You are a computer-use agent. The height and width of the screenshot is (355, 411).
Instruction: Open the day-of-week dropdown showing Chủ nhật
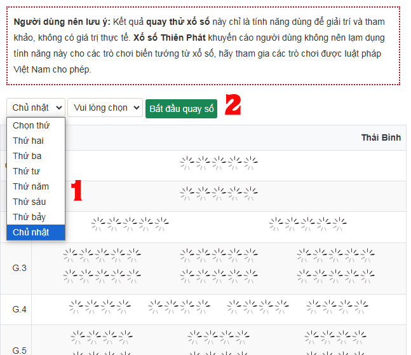(x=36, y=108)
